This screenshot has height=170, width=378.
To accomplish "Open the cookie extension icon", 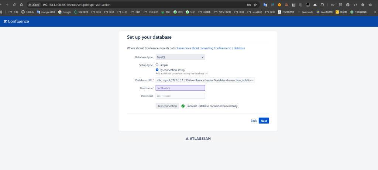I will click(286, 4).
